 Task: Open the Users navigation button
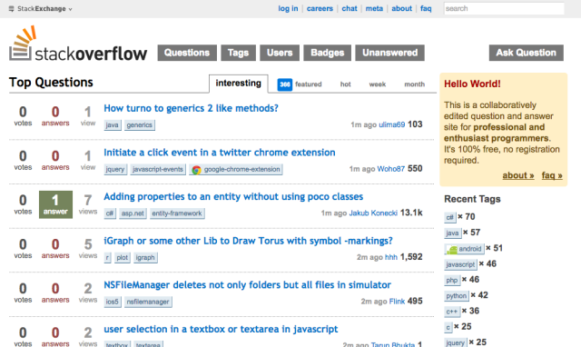(280, 53)
